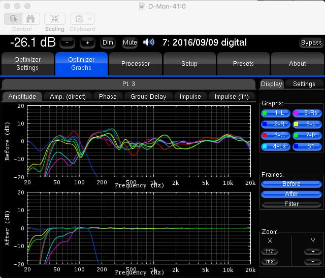The width and height of the screenshot is (325, 278).
Task: Select the Amp. (direct) graph tab
Action: coord(68,97)
